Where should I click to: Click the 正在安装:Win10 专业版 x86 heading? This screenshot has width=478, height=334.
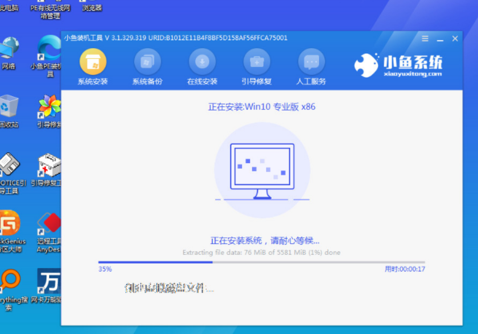(261, 107)
